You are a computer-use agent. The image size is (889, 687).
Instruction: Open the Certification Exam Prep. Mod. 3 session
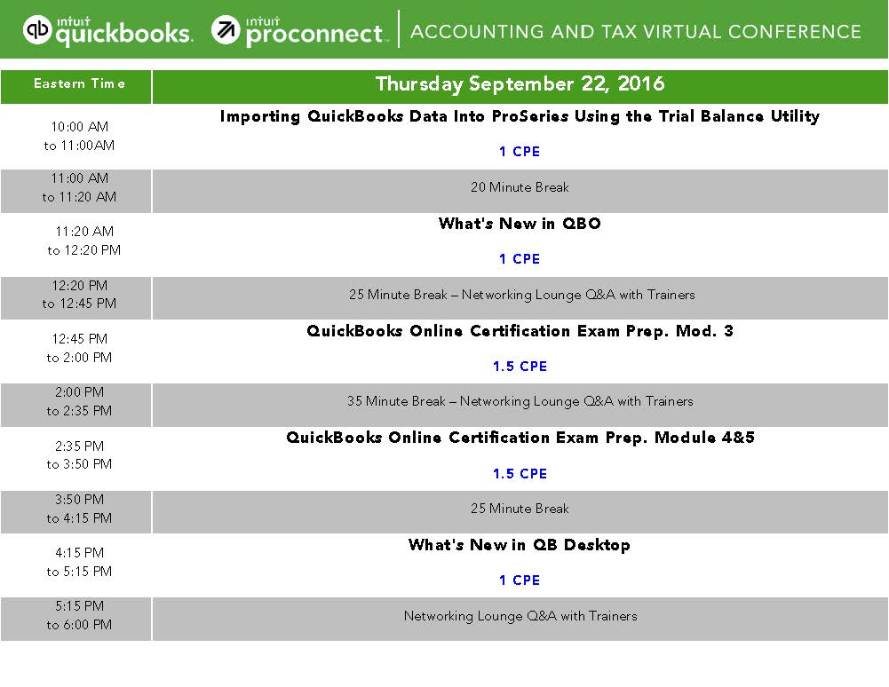[520, 331]
